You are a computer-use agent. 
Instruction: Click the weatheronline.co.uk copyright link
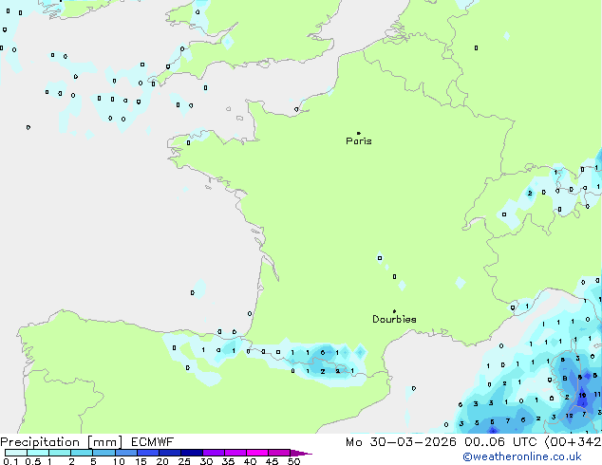point(522,456)
